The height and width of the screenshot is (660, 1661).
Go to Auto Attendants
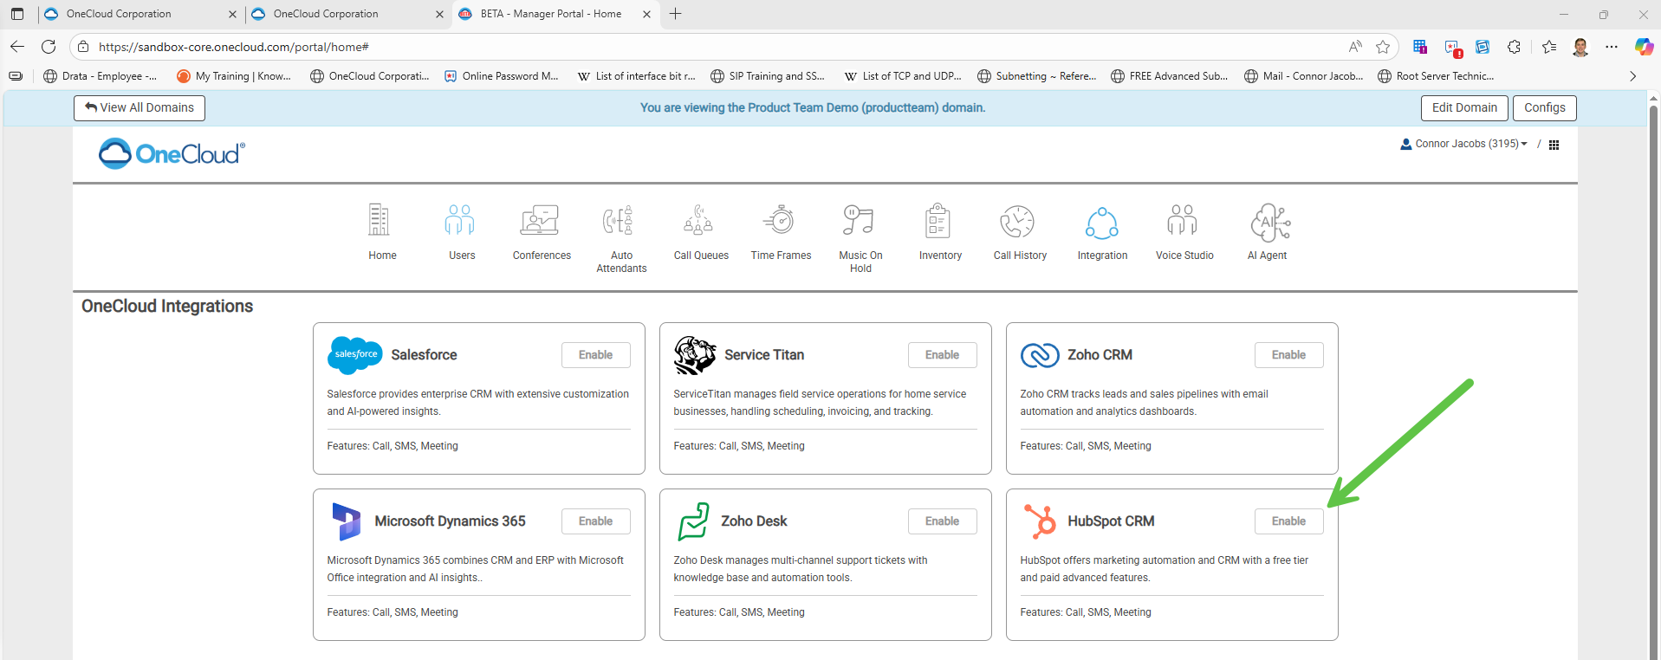coord(620,222)
